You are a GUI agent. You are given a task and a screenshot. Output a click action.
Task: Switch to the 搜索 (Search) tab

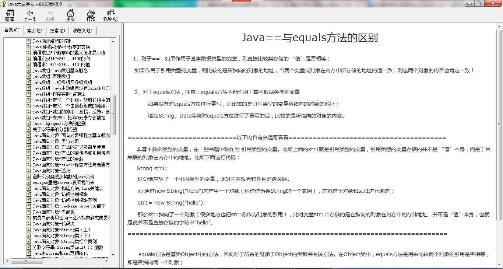click(x=57, y=31)
